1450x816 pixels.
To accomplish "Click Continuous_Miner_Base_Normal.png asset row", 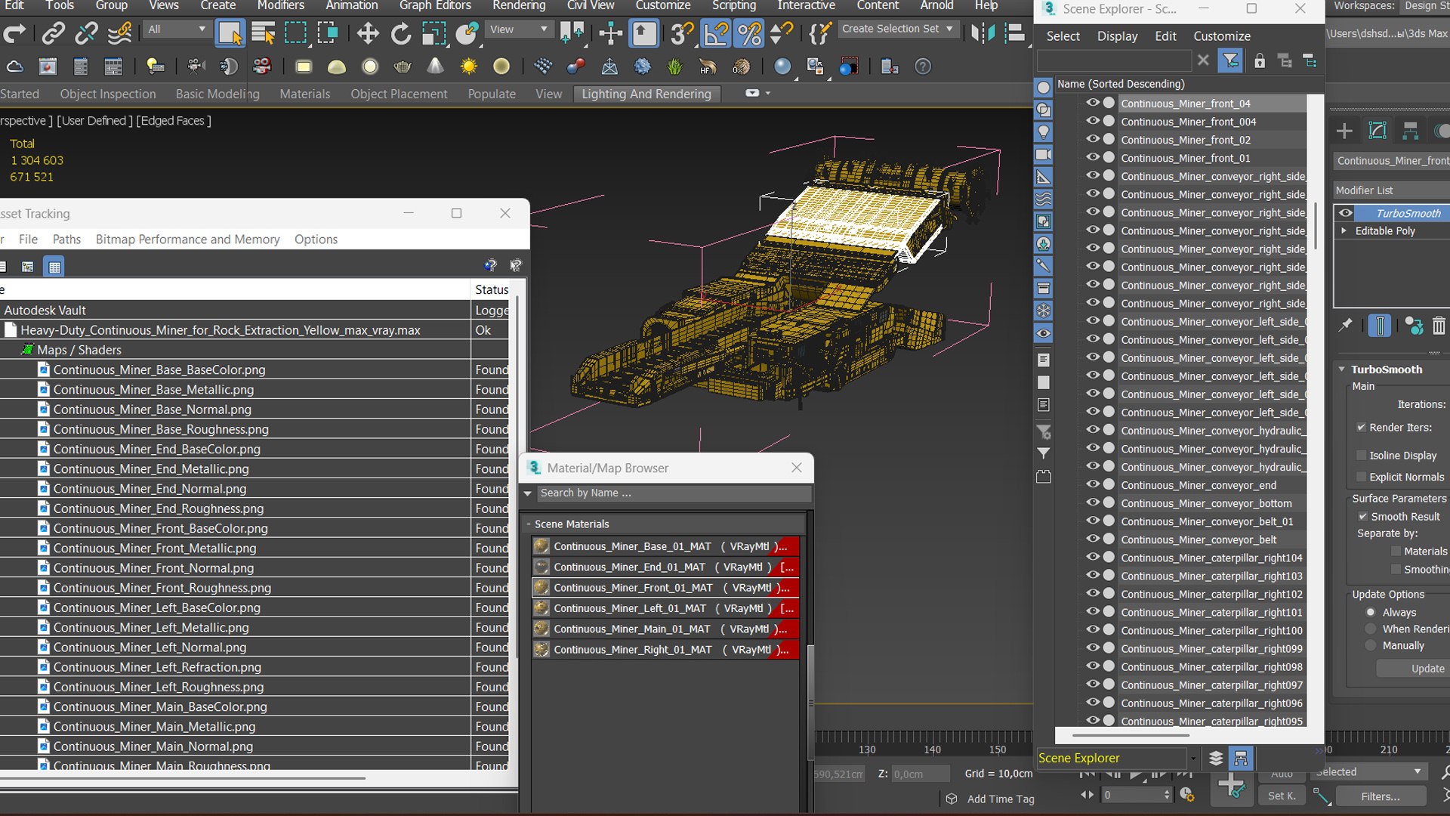I will pos(234,409).
